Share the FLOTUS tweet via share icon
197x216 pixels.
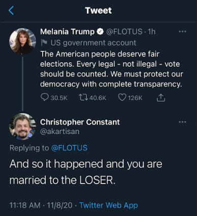pos(160,98)
